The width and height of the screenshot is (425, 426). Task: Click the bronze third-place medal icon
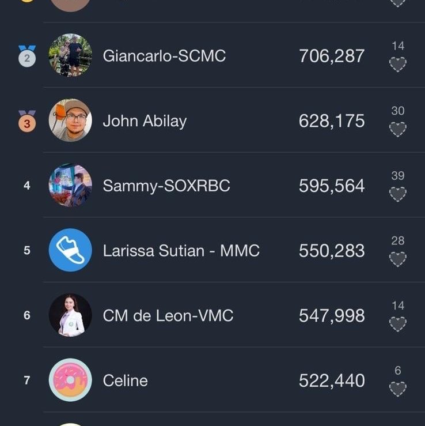(27, 121)
